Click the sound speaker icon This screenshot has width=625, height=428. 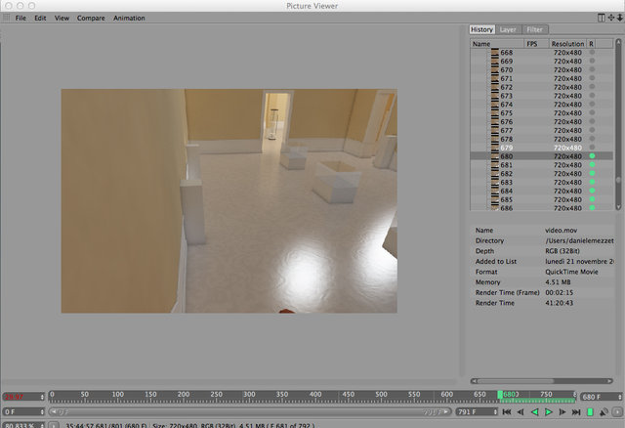point(604,412)
